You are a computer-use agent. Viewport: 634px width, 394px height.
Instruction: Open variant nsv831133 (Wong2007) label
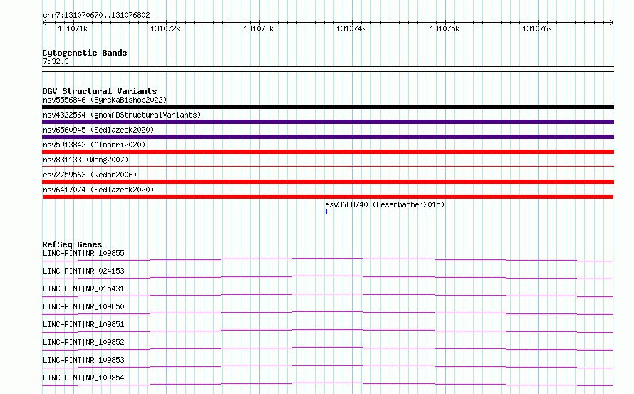coord(85,160)
